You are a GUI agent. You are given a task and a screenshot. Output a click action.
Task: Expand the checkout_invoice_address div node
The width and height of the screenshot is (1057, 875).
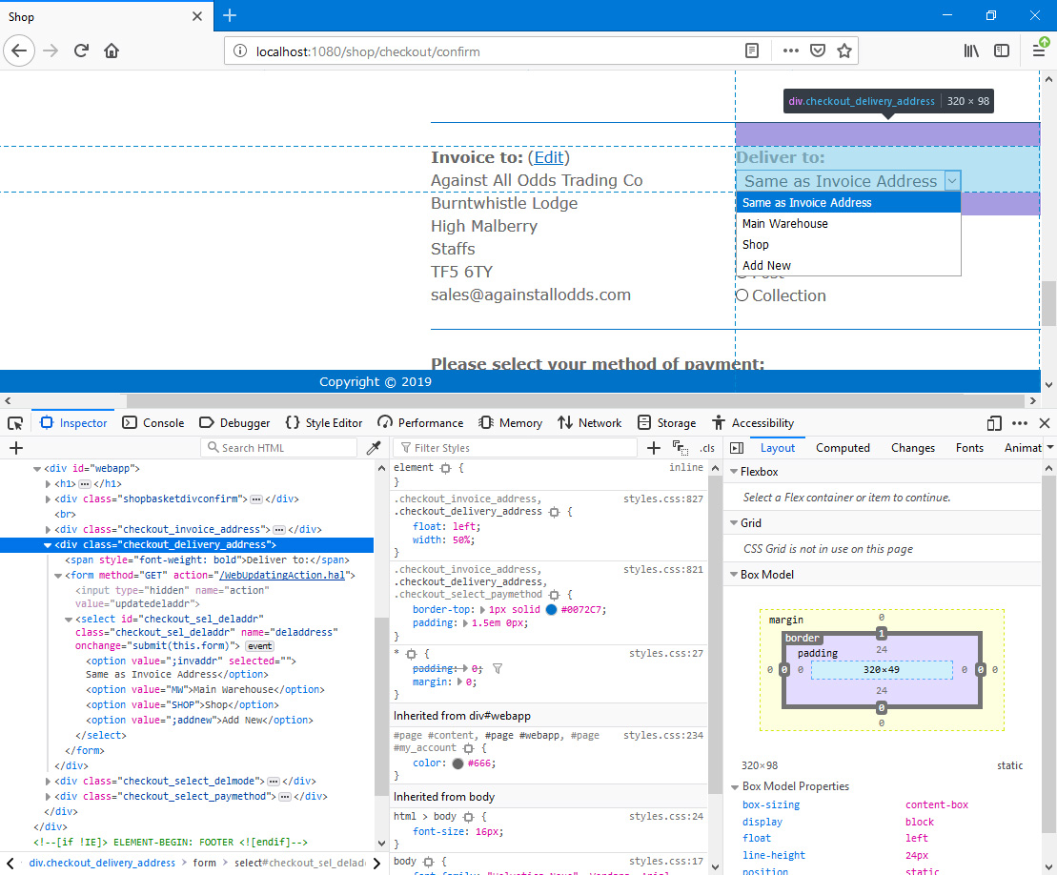pos(49,529)
